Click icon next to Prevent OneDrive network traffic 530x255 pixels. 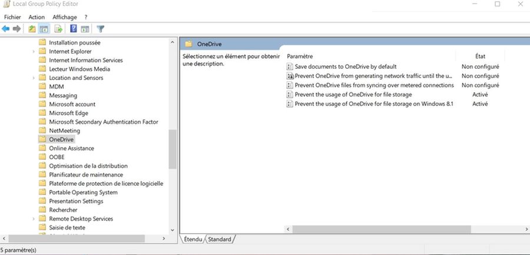point(290,76)
